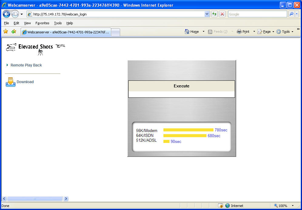
Task: Expand the Home button dropdown arrow
Action: coord(203,32)
